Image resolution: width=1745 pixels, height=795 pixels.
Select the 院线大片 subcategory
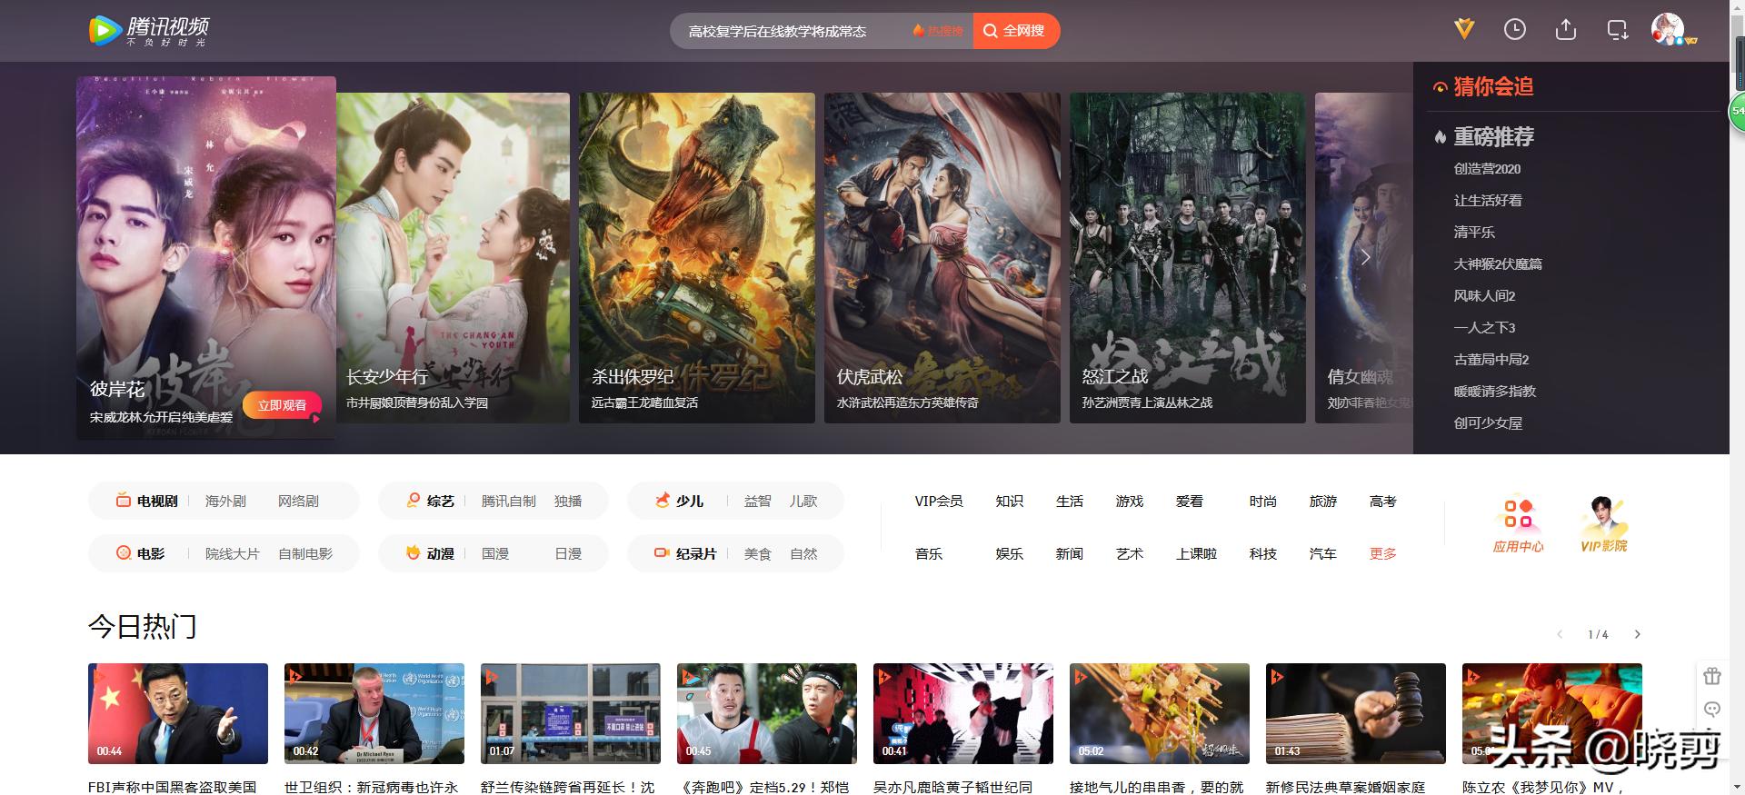click(x=233, y=553)
